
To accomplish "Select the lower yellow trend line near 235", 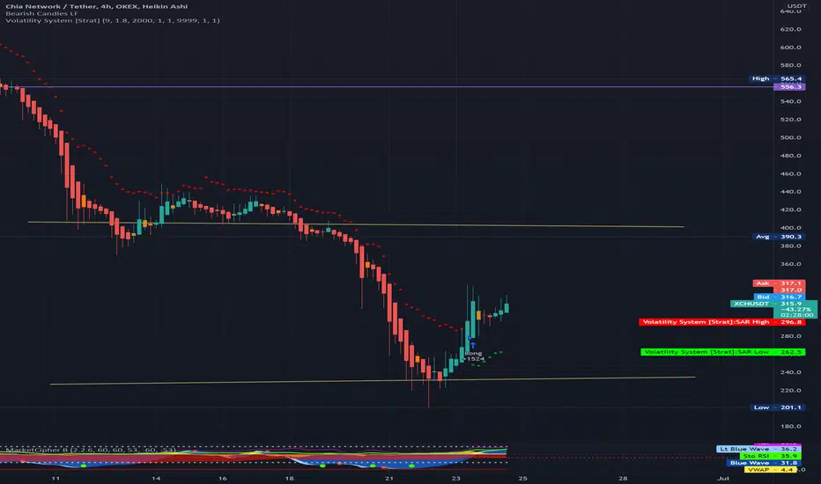I will [x=373, y=380].
